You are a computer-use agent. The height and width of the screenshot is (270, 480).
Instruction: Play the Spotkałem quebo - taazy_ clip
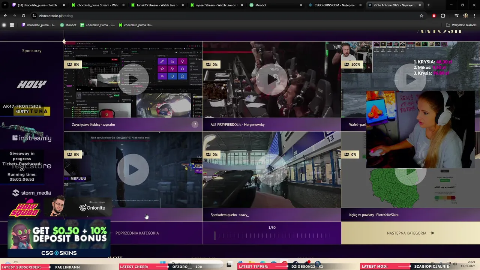point(272,169)
